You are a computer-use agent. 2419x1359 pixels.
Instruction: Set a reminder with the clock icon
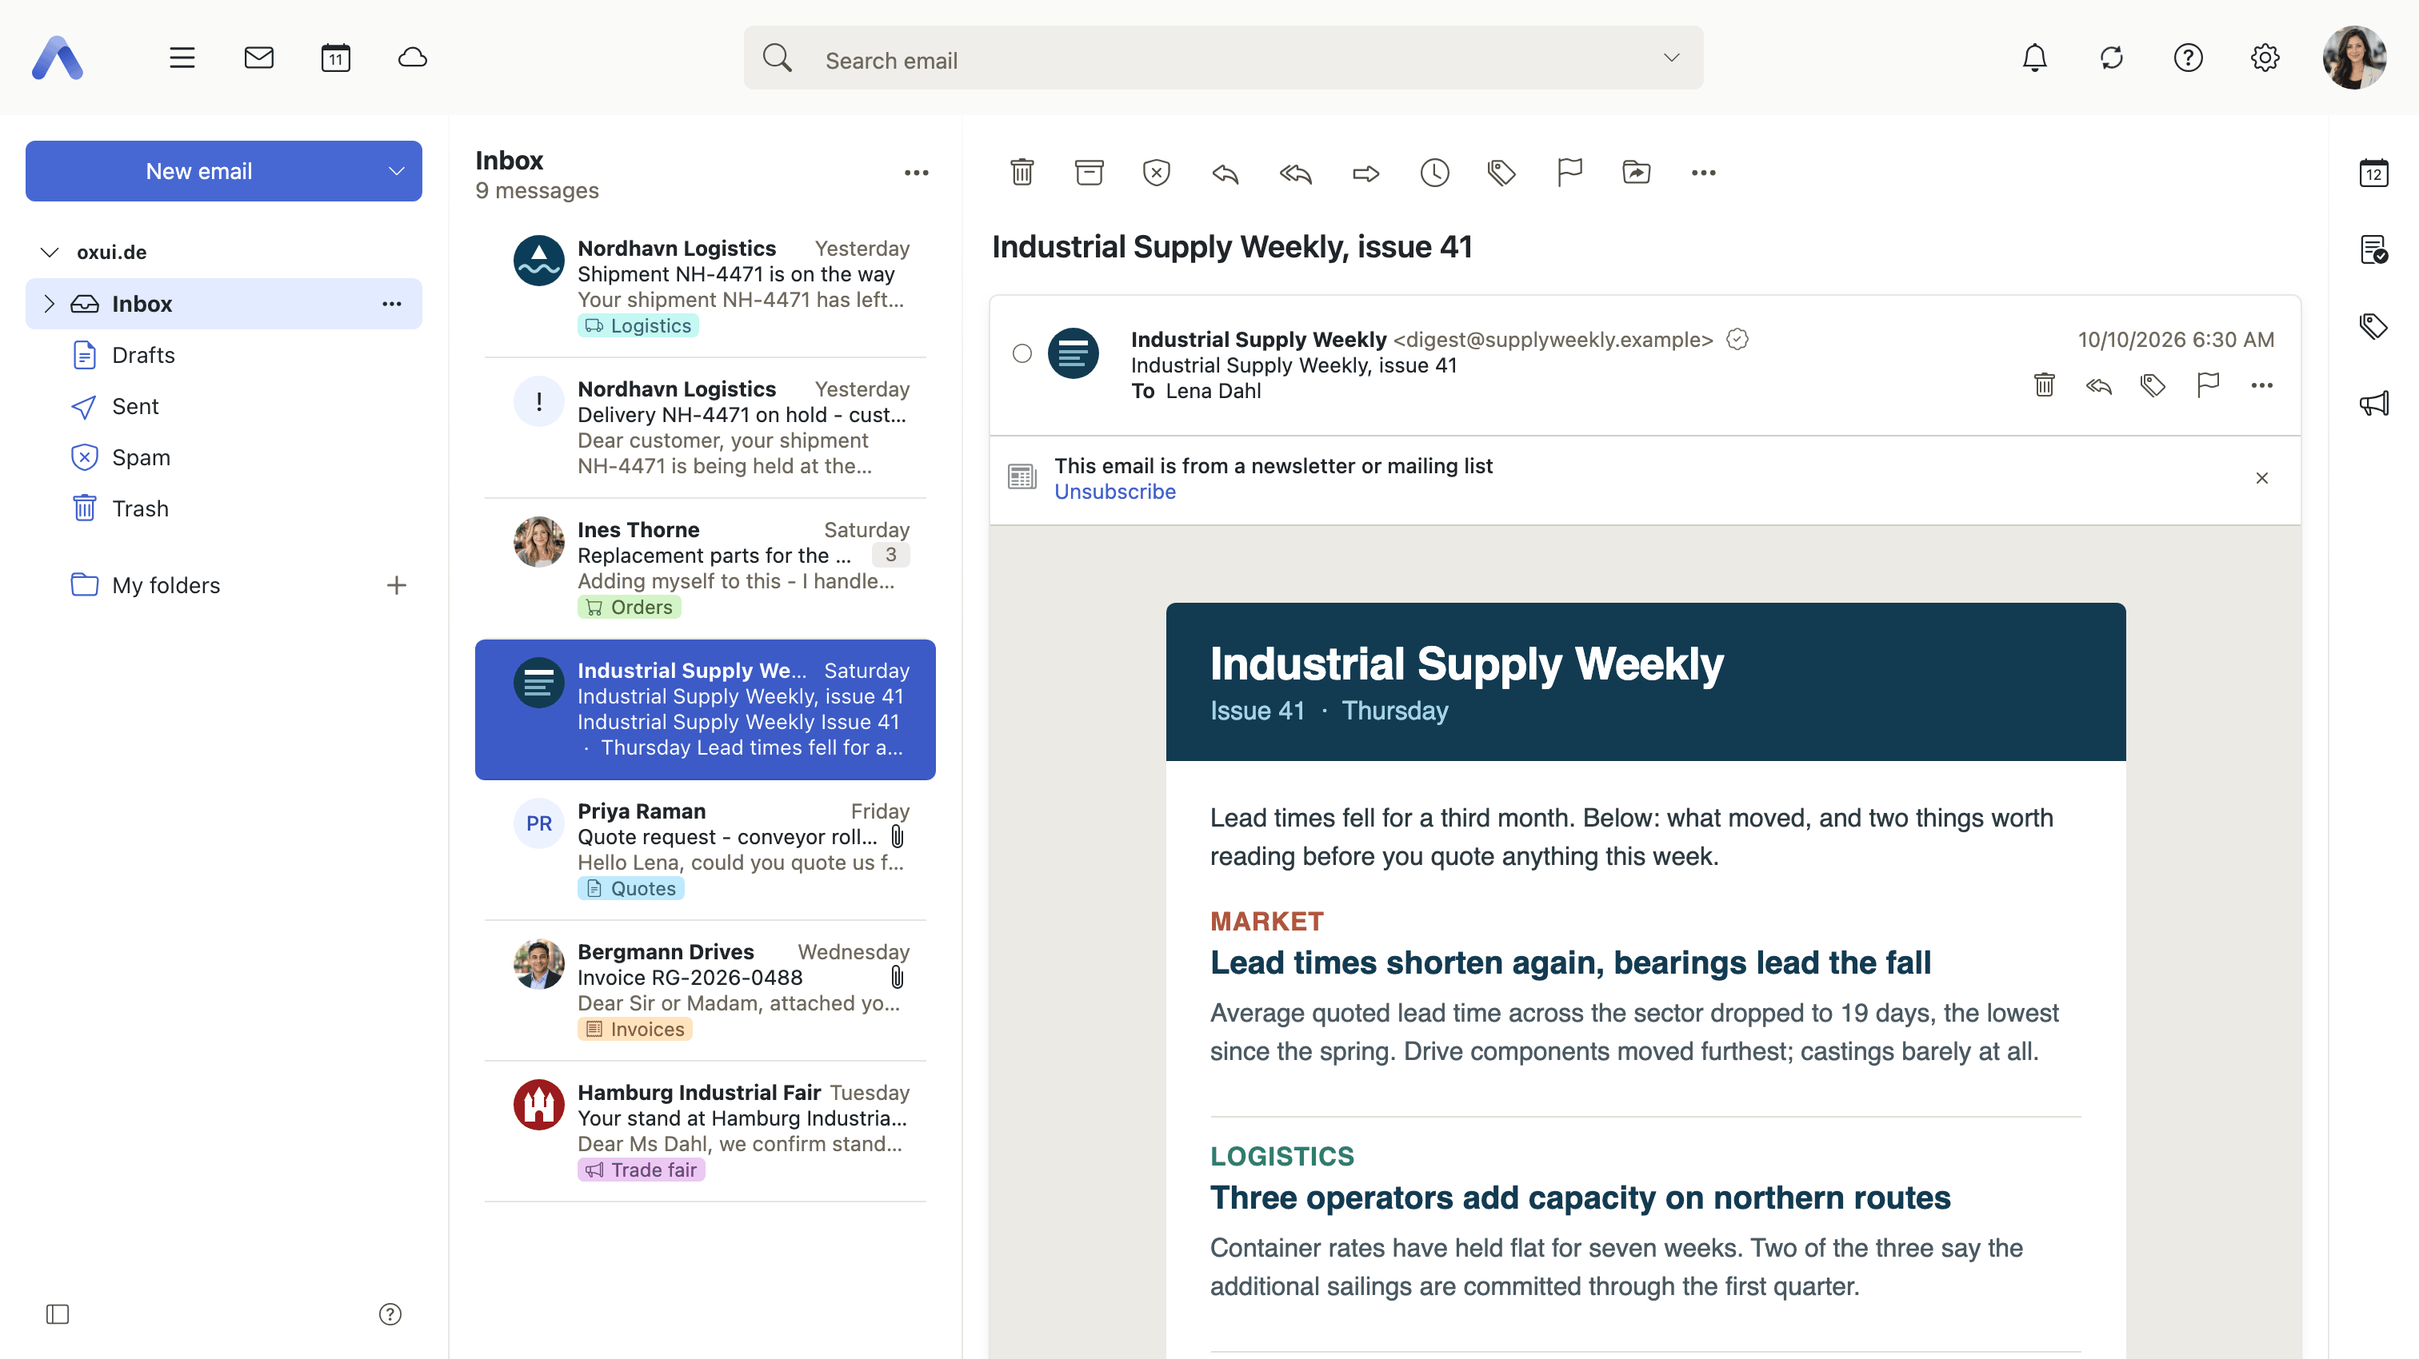[x=1434, y=173]
